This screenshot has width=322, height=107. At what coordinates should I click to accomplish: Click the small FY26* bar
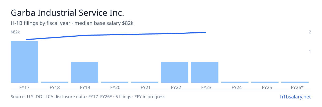pyautogui.click(x=295, y=82)
